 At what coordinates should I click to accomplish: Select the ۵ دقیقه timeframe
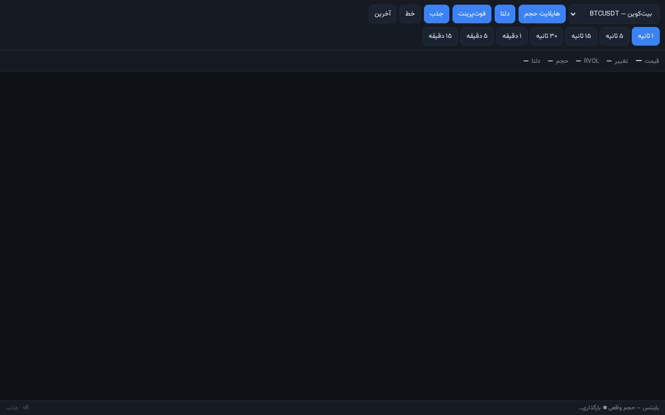point(477,36)
